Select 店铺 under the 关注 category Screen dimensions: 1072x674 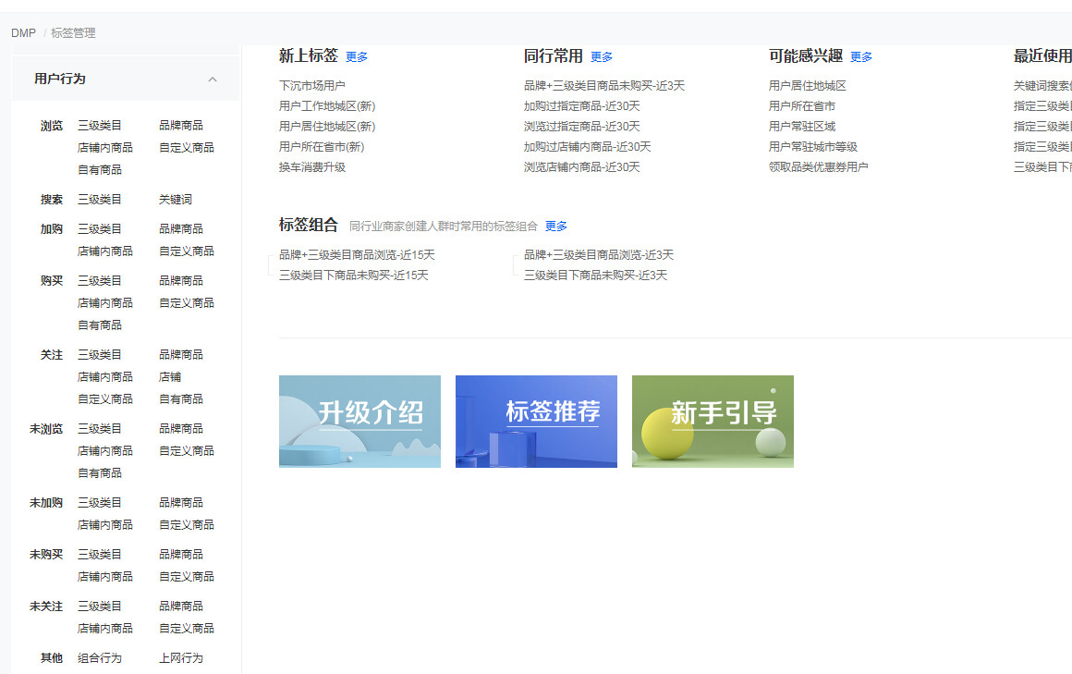point(170,377)
